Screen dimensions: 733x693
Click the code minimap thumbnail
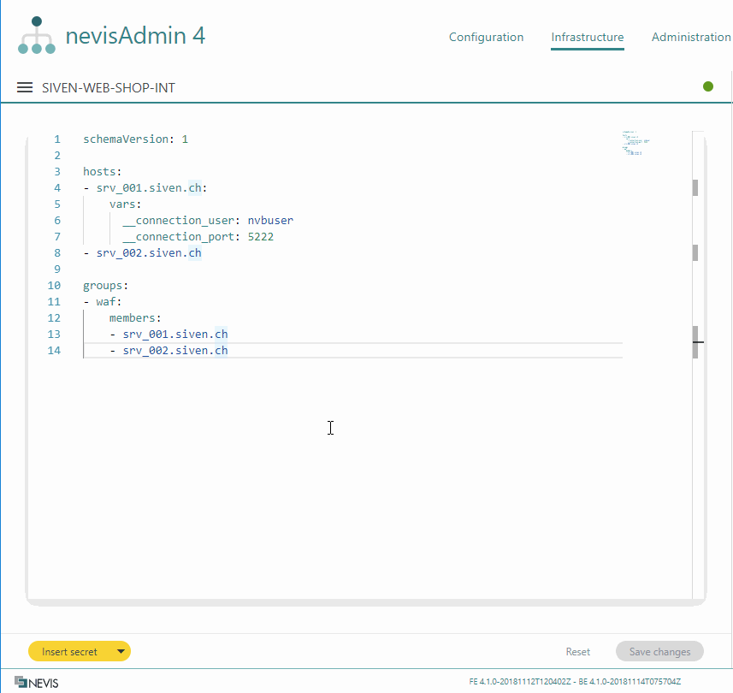(635, 143)
